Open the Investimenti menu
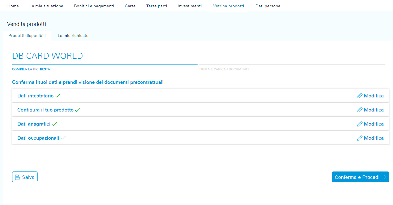 pos(190,6)
